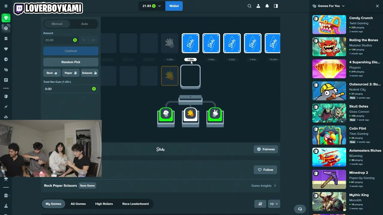383x215 pixels.
Task: Toggle the slashed stats icon beside row count
Action: (x=260, y=204)
